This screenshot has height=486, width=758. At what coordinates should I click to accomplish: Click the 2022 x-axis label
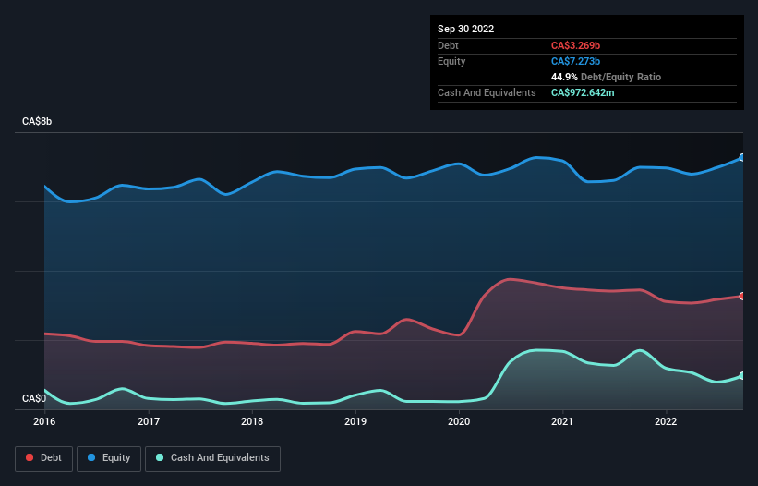(666, 421)
